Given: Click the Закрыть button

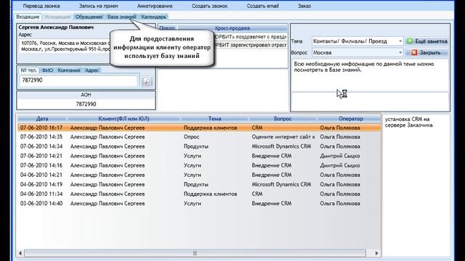Looking at the screenshot, I should coord(427,53).
